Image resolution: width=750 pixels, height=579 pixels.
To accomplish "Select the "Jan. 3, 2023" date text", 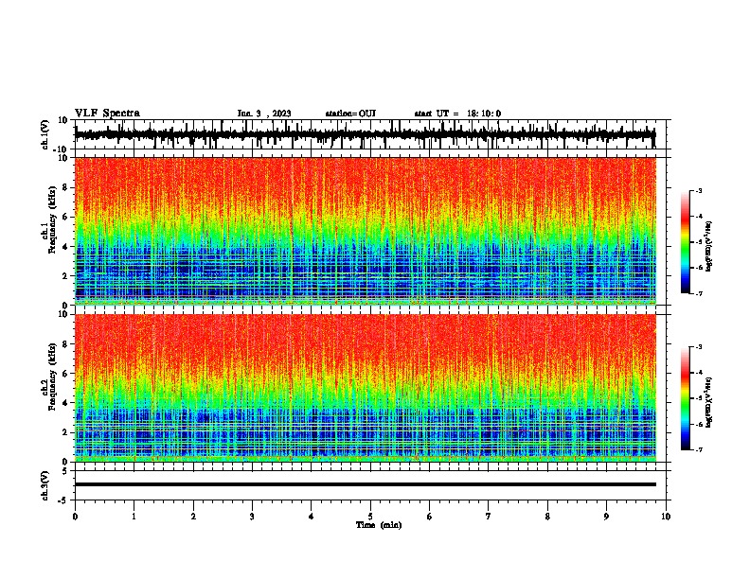I will pos(264,114).
